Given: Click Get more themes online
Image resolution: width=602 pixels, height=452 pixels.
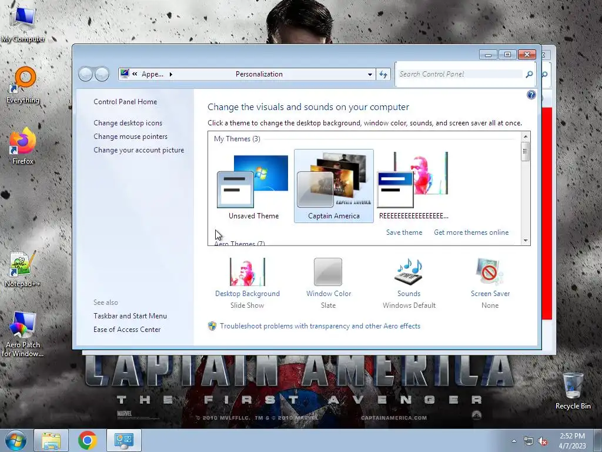Looking at the screenshot, I should tap(471, 232).
